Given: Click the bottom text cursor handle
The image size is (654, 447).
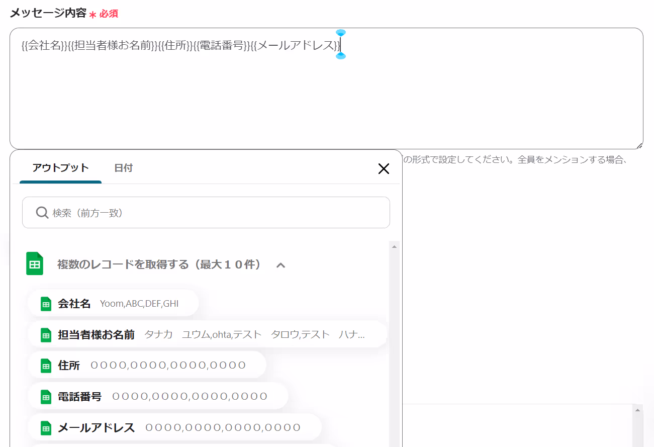Looking at the screenshot, I should [341, 56].
